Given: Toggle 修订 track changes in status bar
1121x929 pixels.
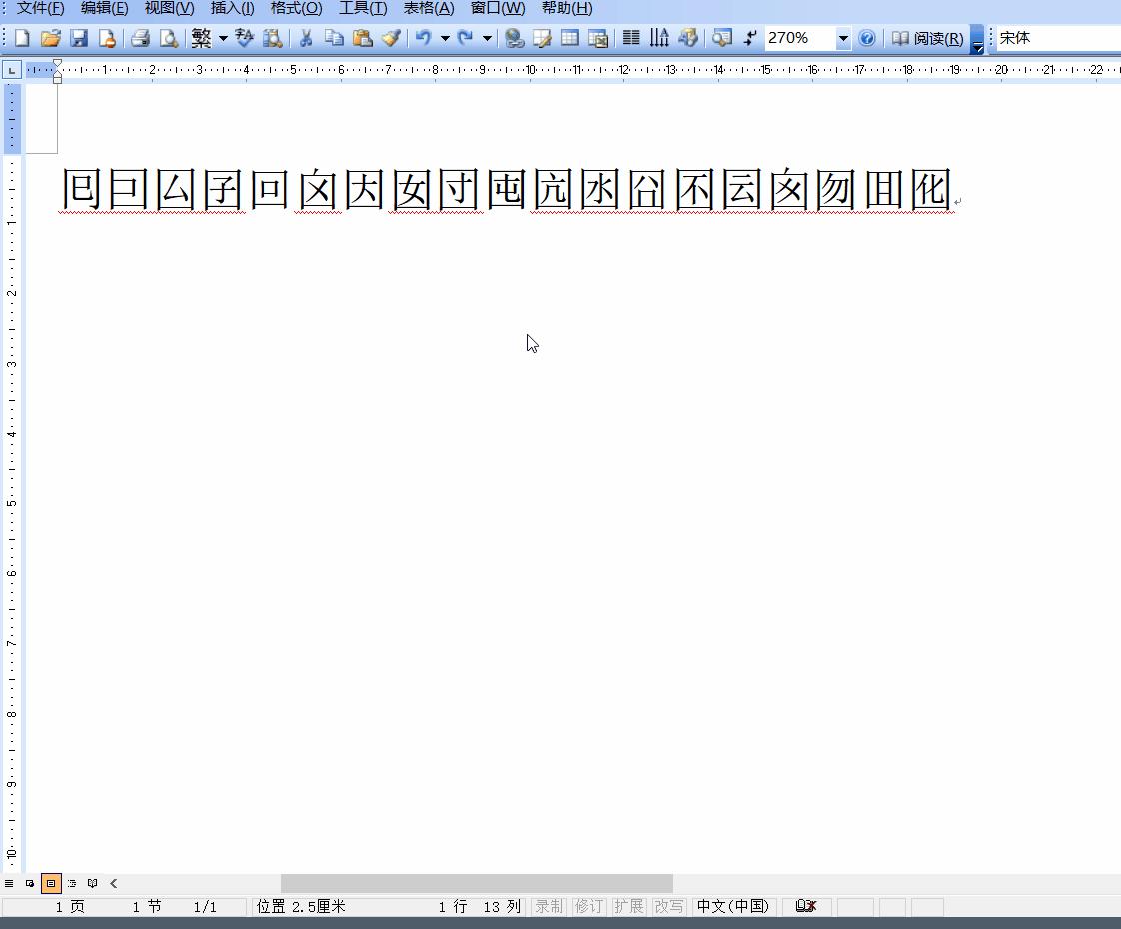Looking at the screenshot, I should [589, 907].
